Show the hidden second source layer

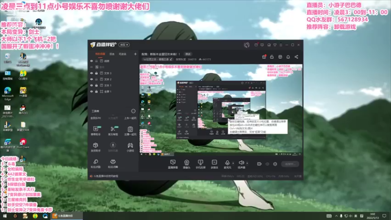tap(91, 67)
